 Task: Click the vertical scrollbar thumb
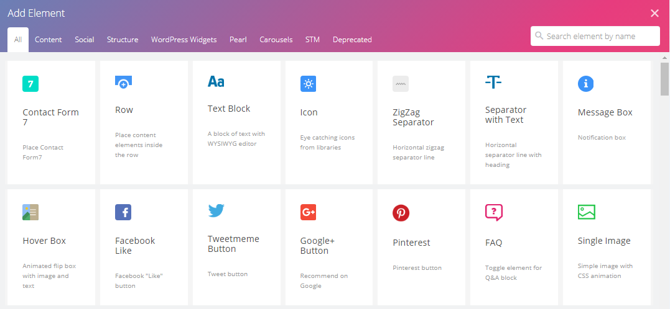(664, 79)
